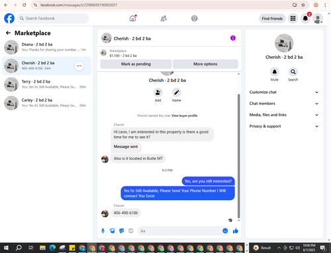
Task: Click the chat scrollbar thumb
Action: [x=238, y=156]
